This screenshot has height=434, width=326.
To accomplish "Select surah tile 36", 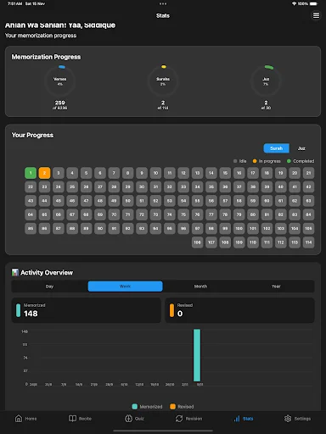I will [x=225, y=186].
